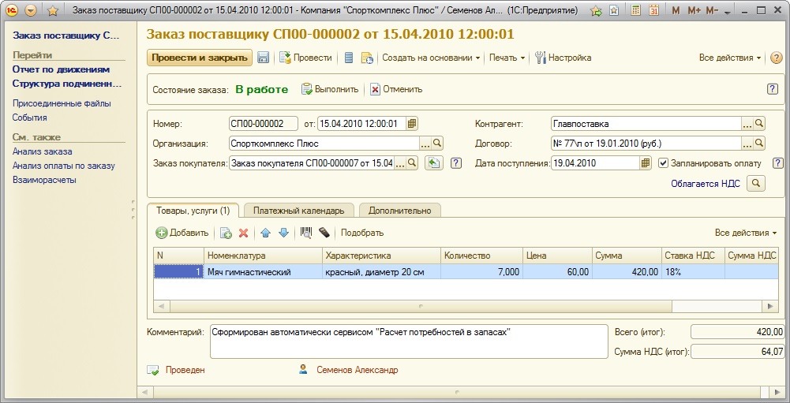Click ellipsis selector for Договор field
Screen dimensions: 790x403
click(747, 144)
